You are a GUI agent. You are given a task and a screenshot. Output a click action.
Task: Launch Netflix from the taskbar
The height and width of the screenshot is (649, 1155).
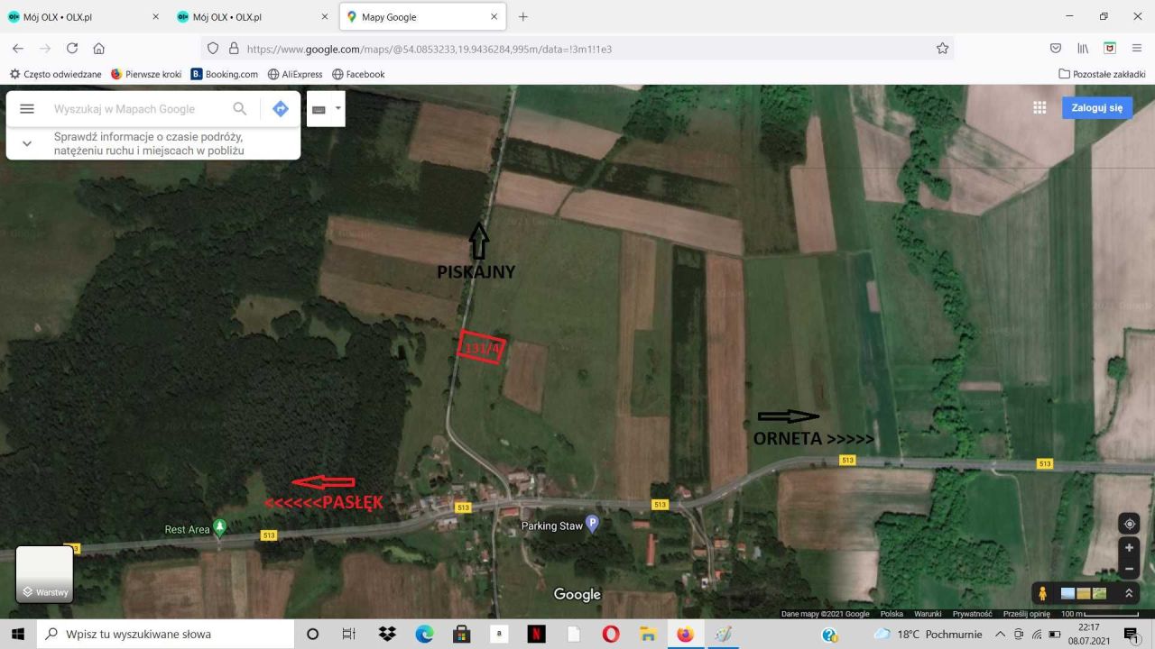tap(536, 634)
